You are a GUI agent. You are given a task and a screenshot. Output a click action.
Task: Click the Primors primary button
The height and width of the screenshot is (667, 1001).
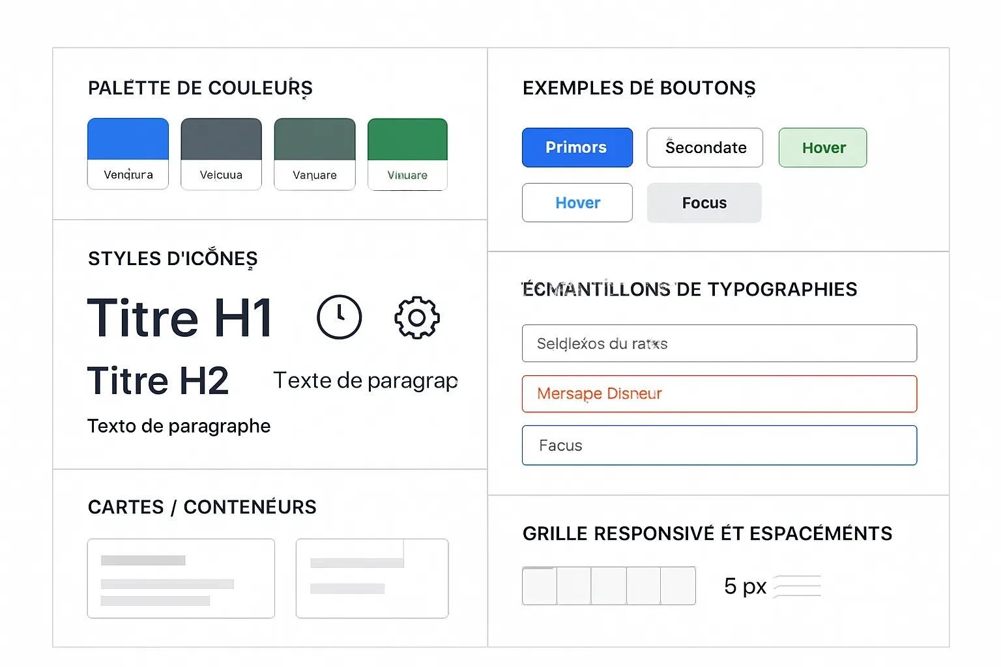[x=577, y=147]
